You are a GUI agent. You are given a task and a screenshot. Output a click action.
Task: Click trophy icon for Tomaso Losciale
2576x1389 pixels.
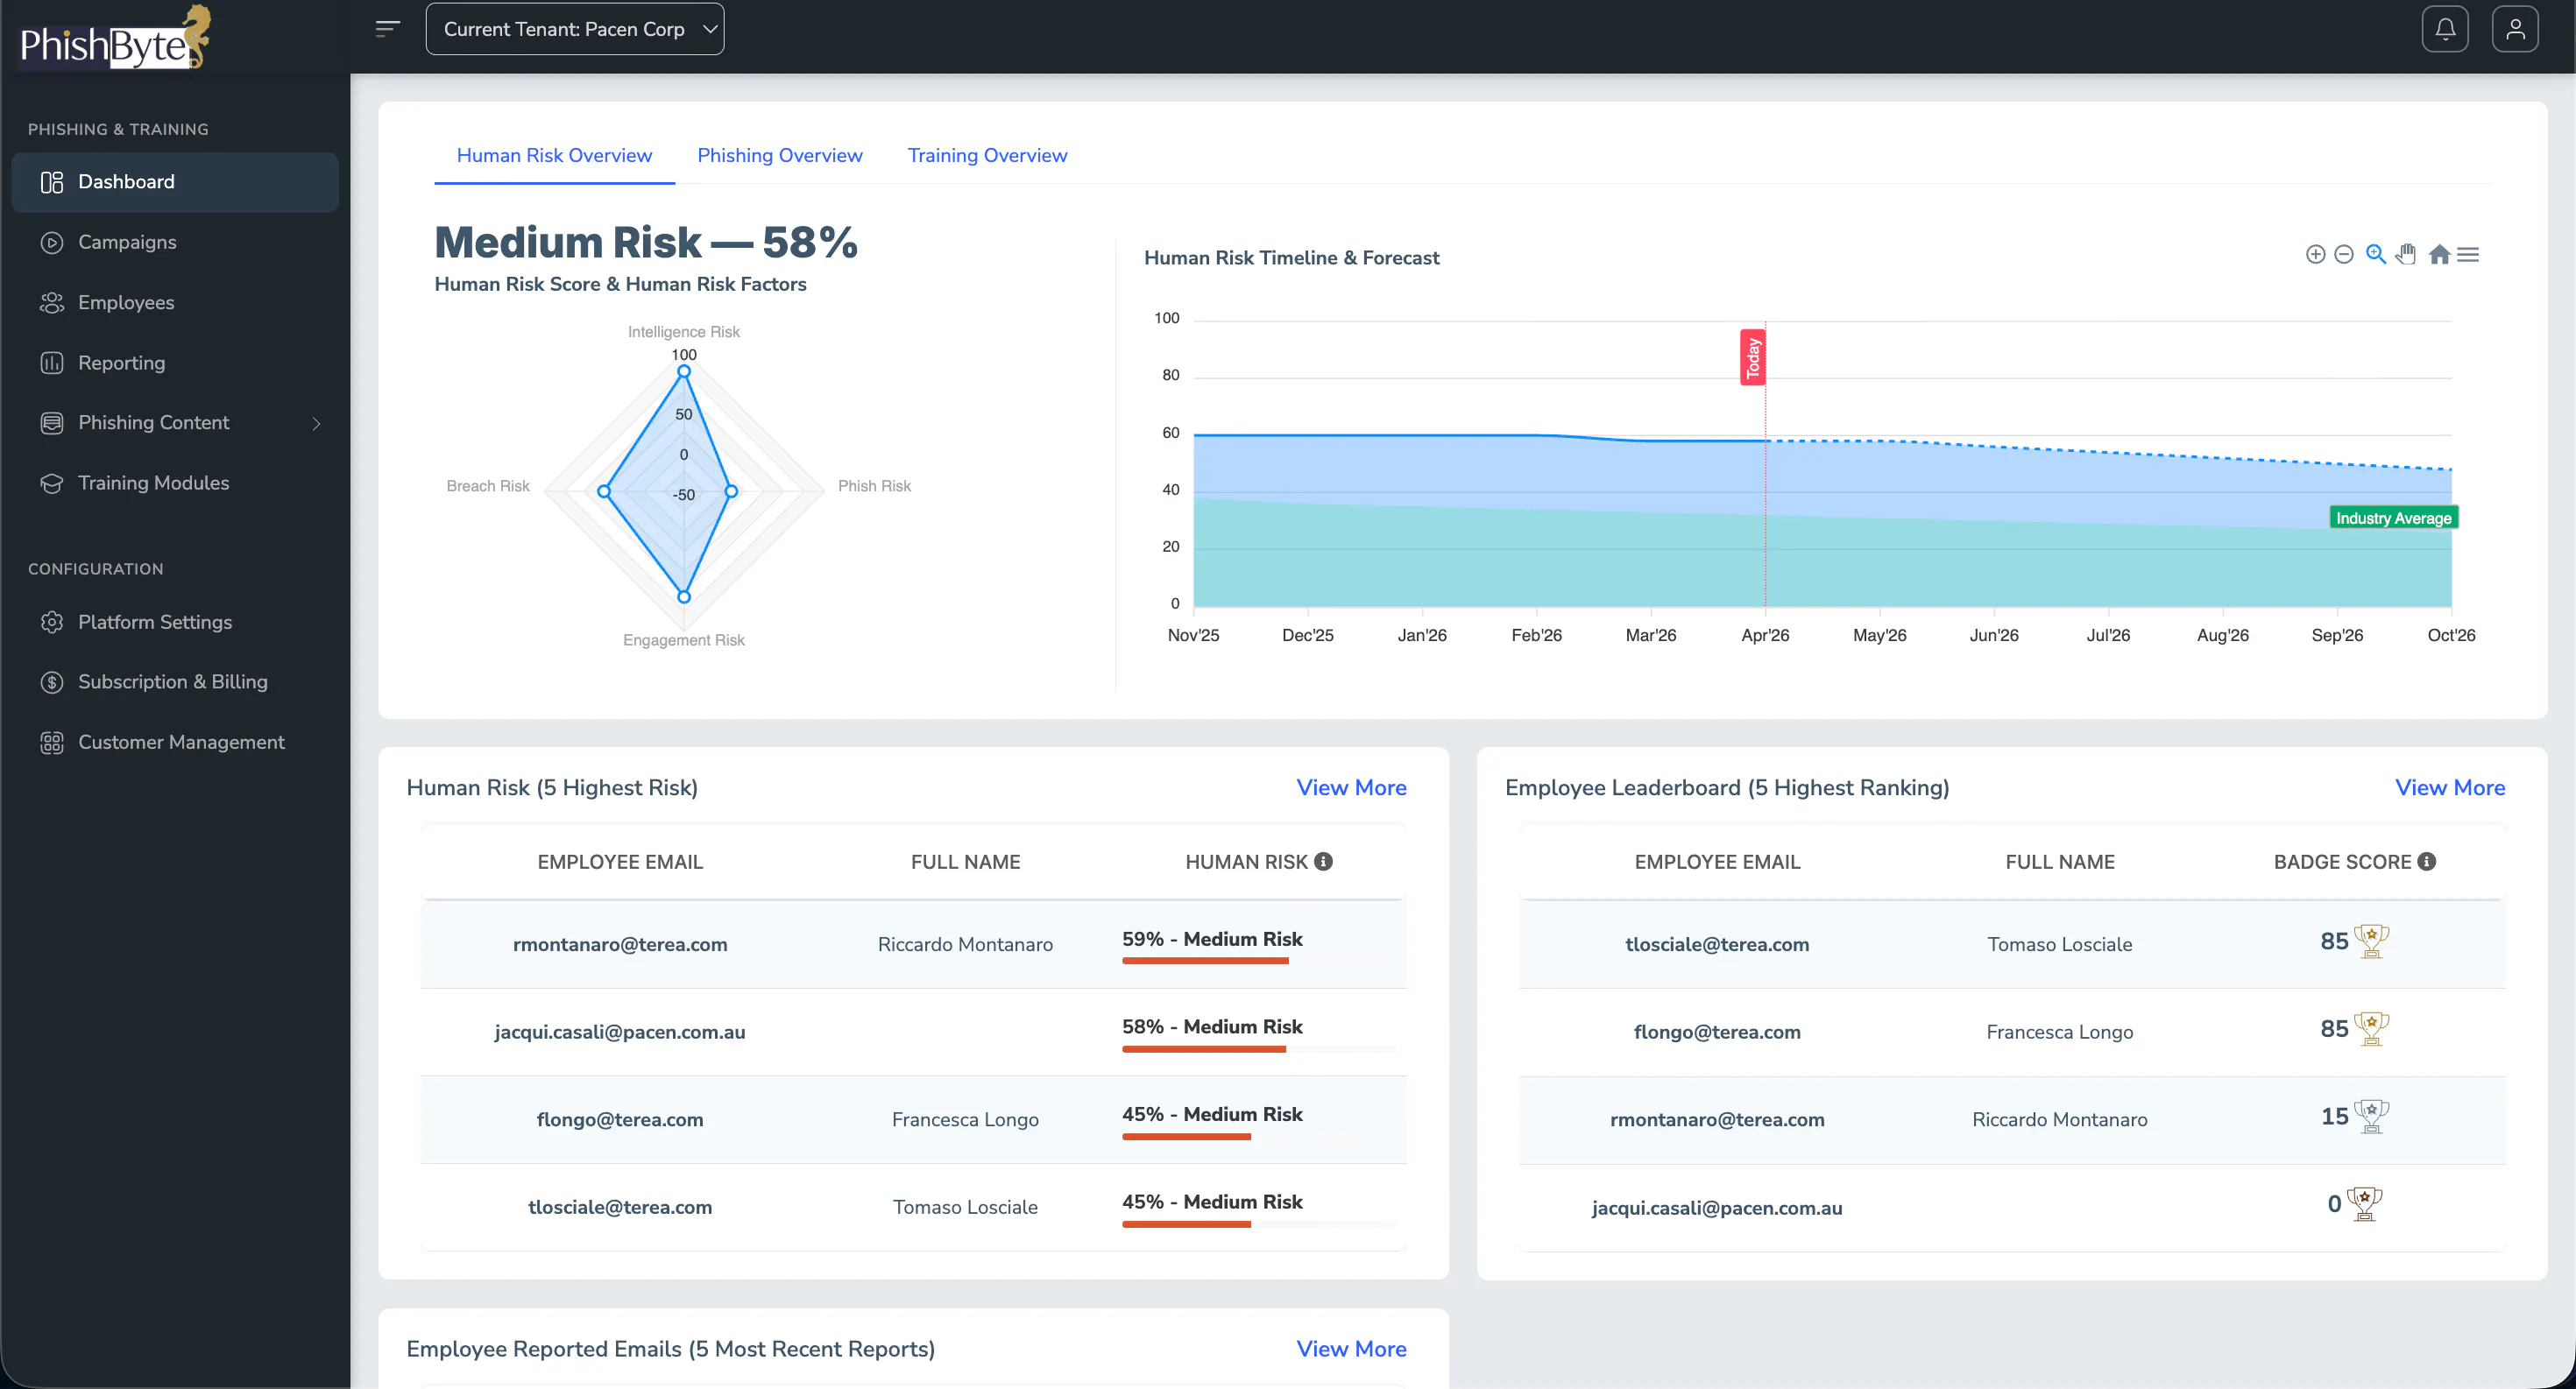[2372, 941]
